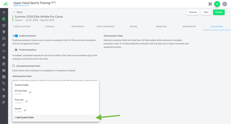Select the Squats custom field
Image resolution: width=231 pixels, height=124 pixels.
pos(18,109)
